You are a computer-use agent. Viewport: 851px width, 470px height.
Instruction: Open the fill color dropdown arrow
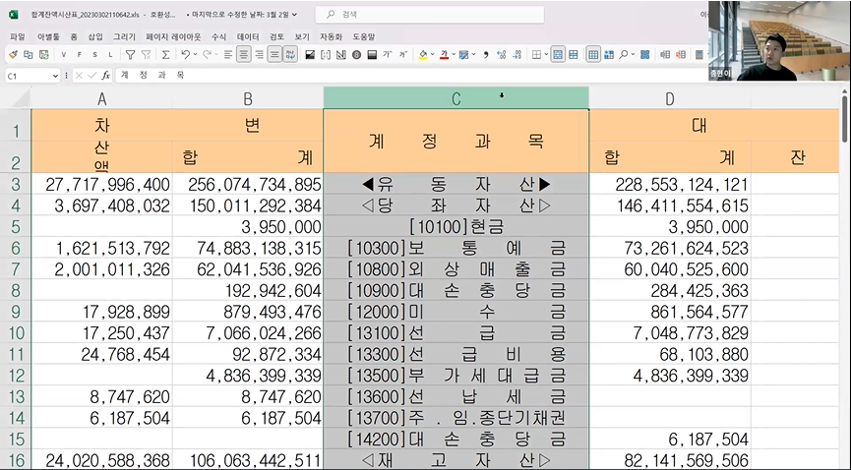tap(434, 55)
